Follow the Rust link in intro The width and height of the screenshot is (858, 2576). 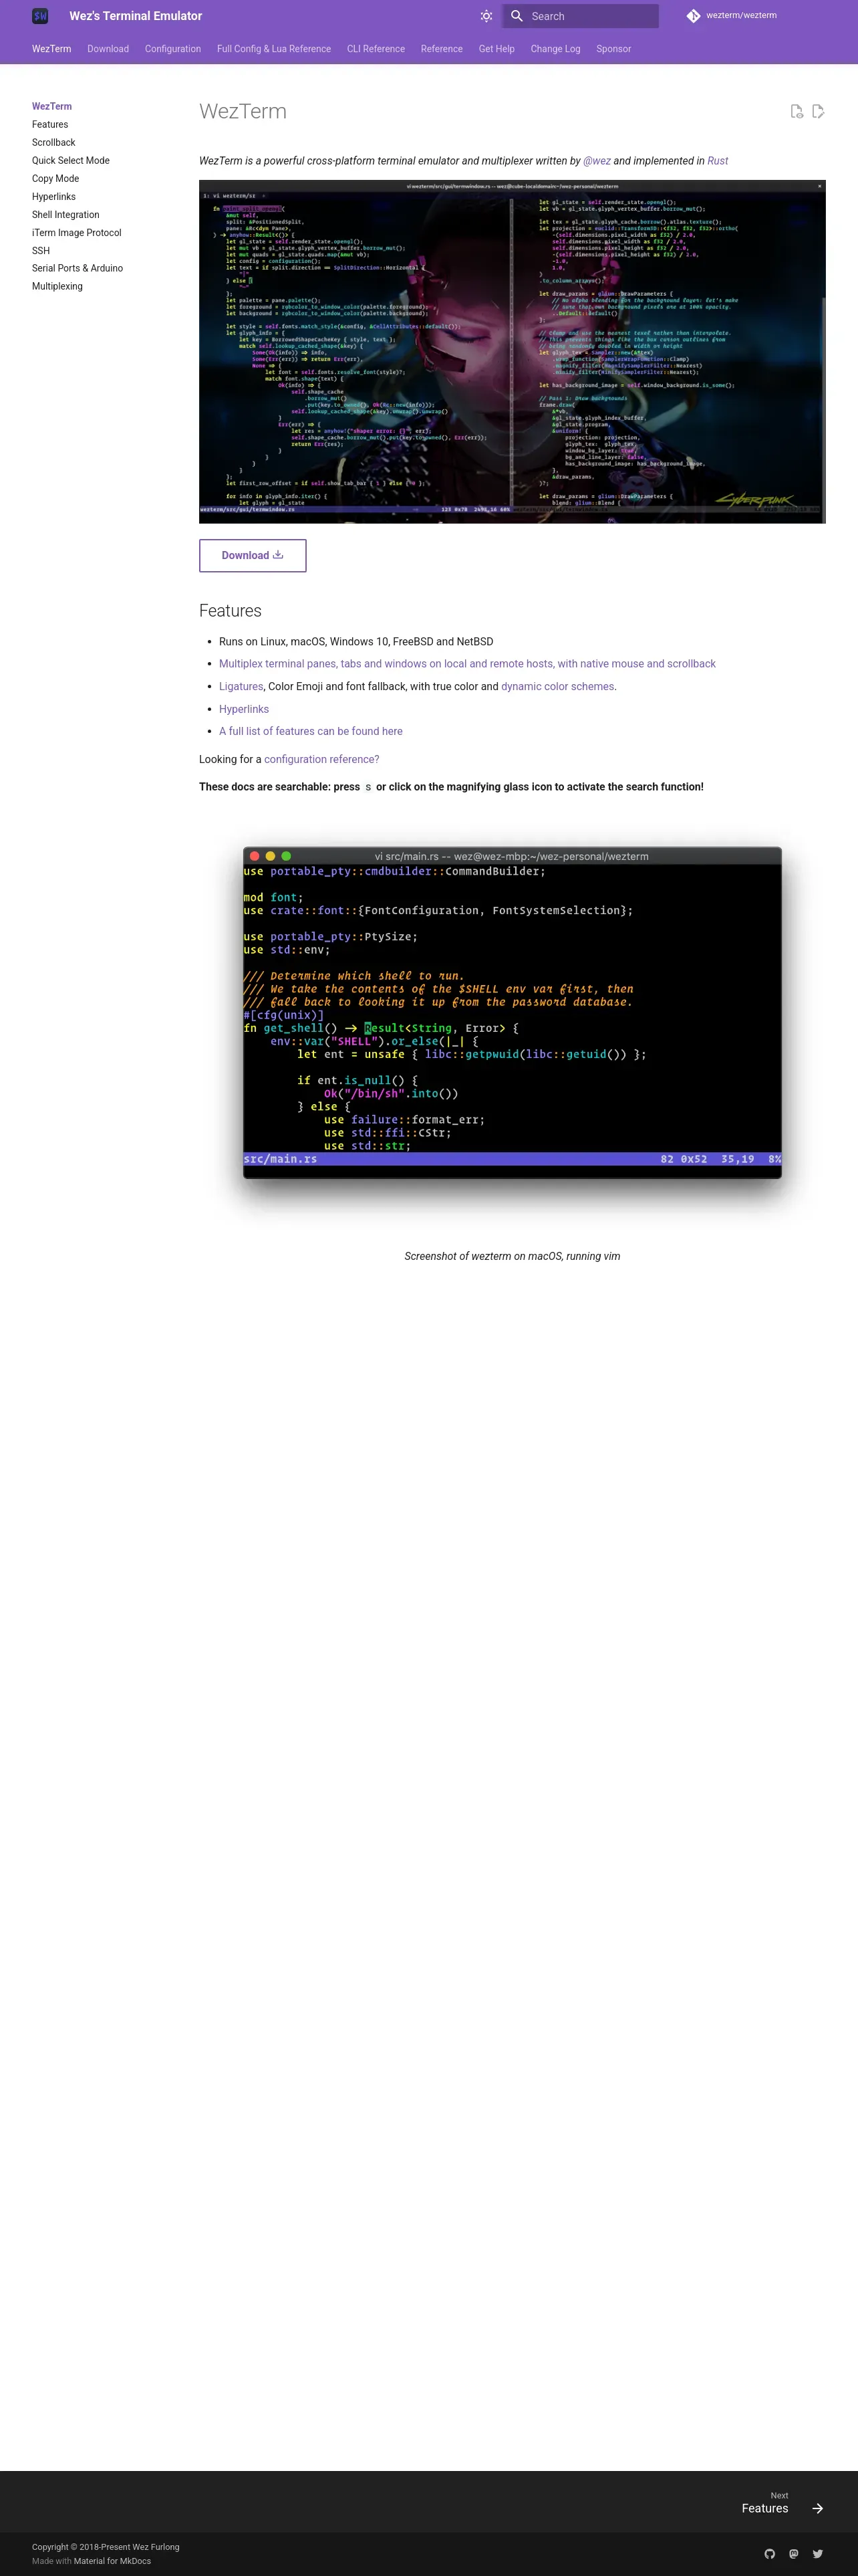pyautogui.click(x=717, y=161)
